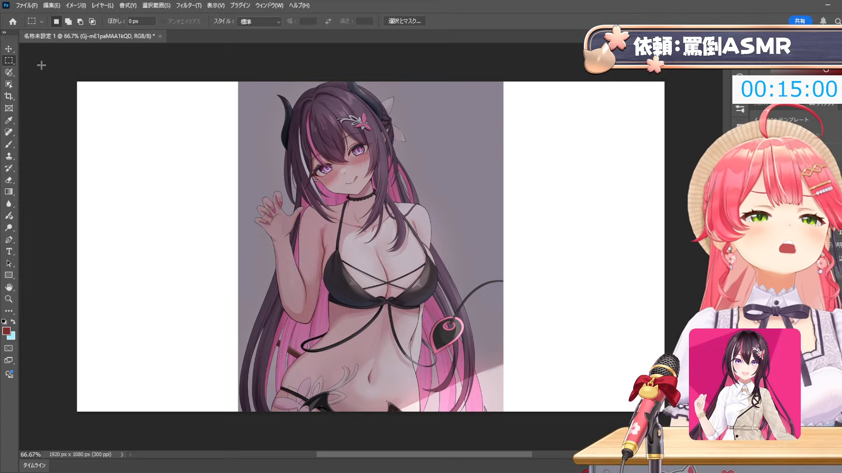
Task: Open the フィルター(T) menu
Action: (189, 5)
